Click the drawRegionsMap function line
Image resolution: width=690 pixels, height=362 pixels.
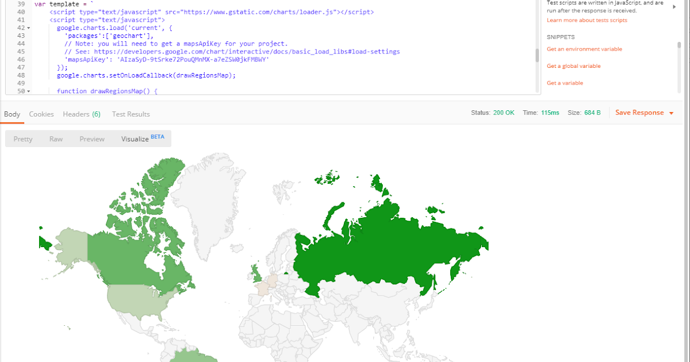(x=107, y=91)
